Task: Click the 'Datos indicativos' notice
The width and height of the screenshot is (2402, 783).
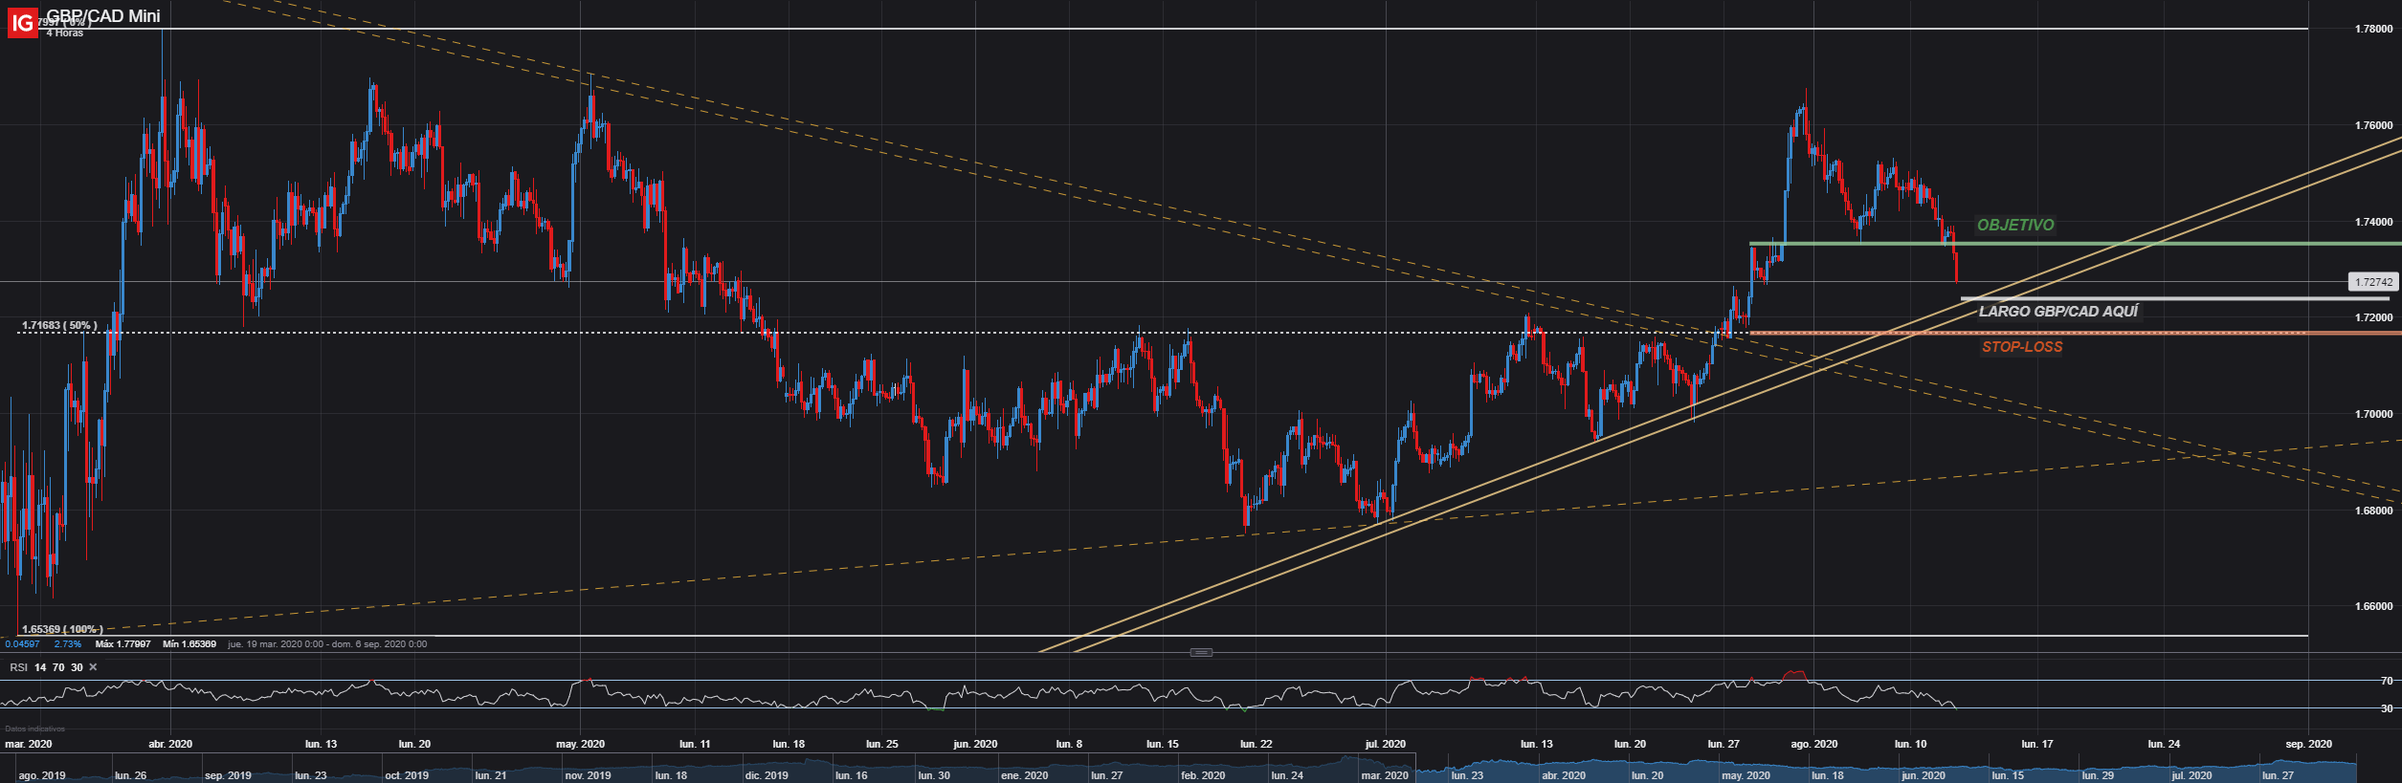Action: coord(33,729)
